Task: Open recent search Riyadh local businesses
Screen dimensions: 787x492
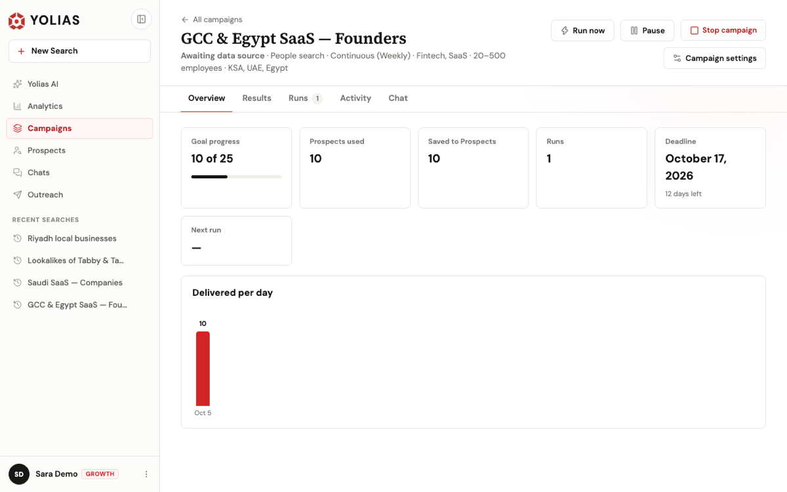Action: pyautogui.click(x=79, y=238)
